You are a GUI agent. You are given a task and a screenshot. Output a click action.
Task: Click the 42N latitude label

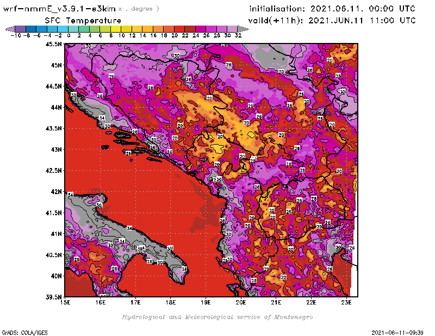(x=56, y=192)
